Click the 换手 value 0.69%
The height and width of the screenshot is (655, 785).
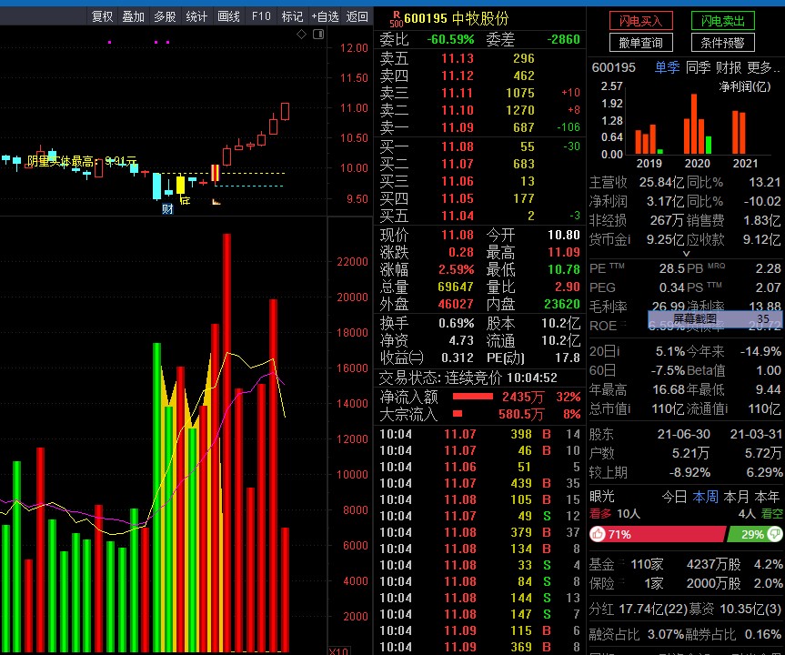click(x=456, y=323)
